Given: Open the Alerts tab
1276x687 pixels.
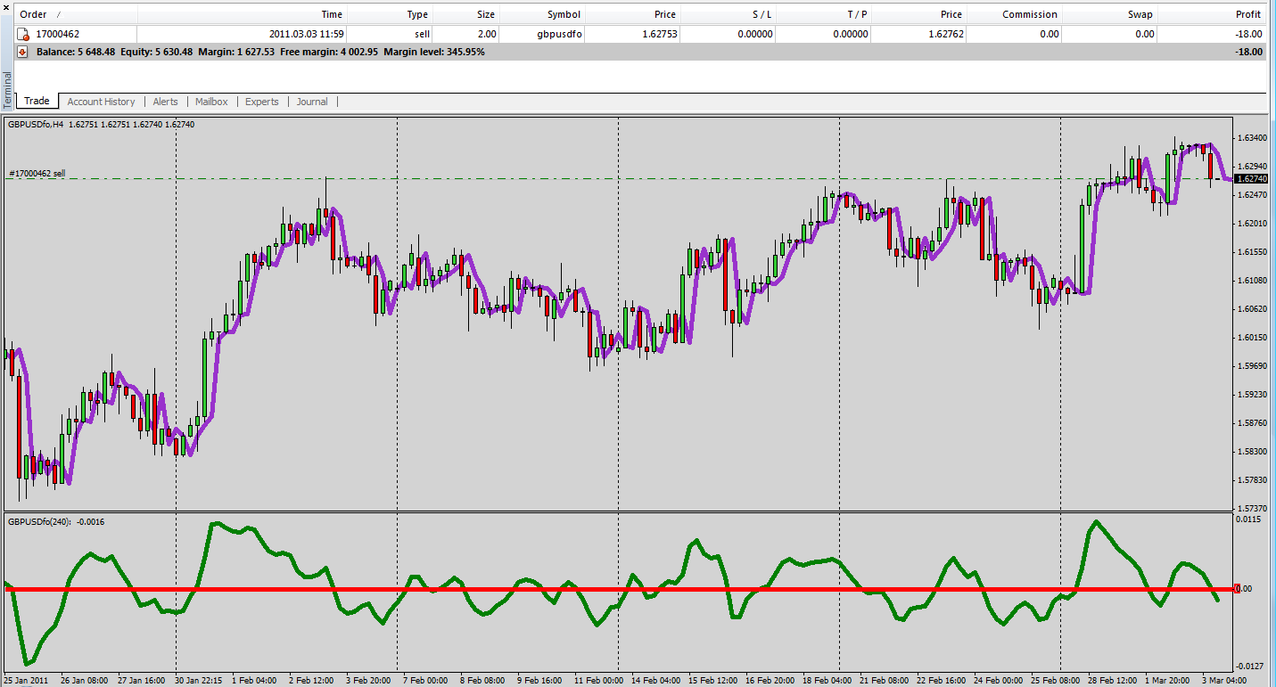Looking at the screenshot, I should pyautogui.click(x=165, y=102).
